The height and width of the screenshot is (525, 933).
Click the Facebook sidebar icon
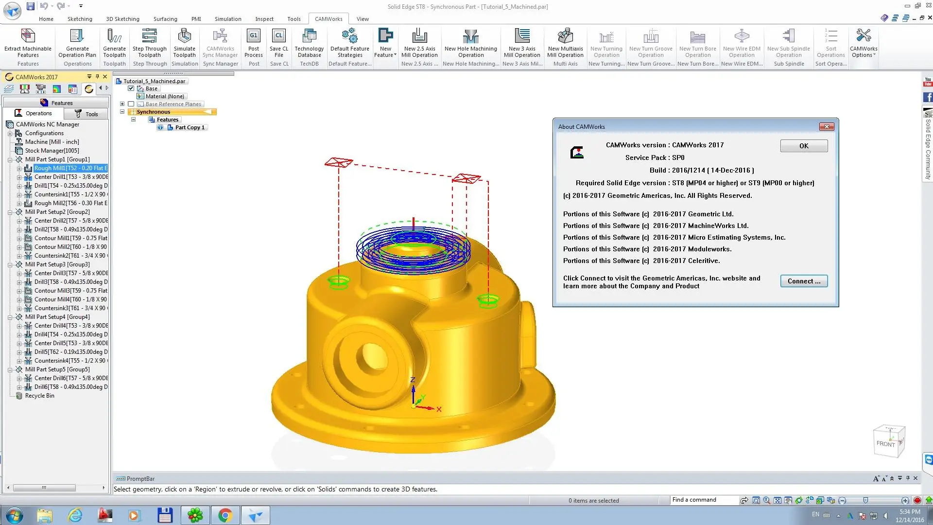click(928, 97)
